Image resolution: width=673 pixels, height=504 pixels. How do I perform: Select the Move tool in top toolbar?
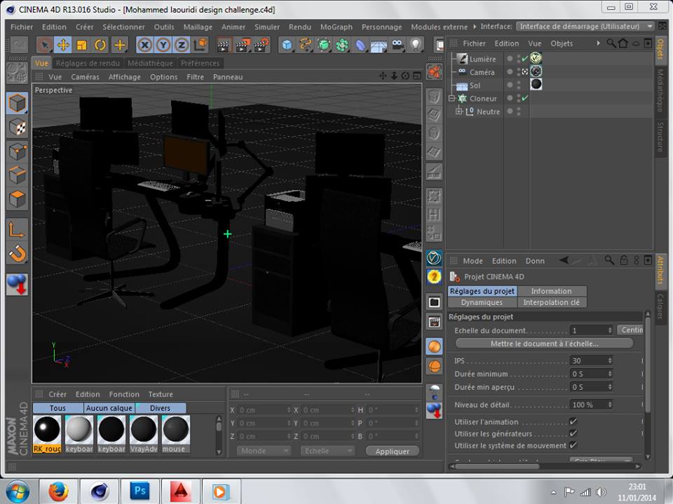coord(63,45)
